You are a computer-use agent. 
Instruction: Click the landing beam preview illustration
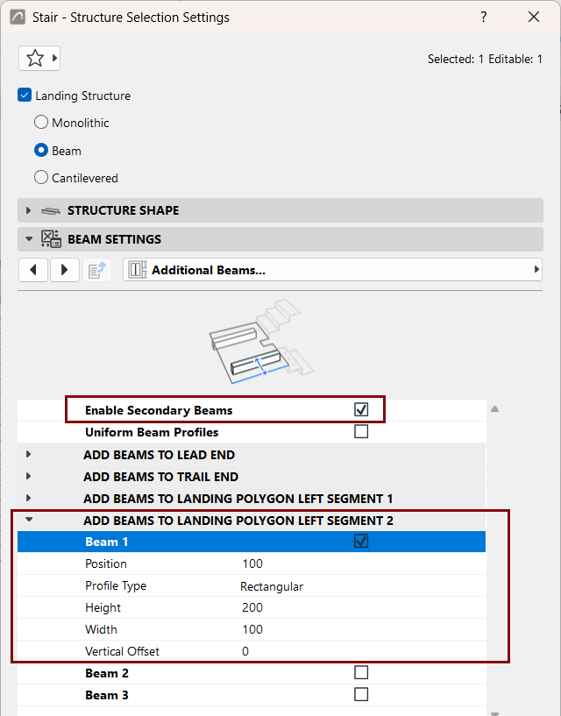click(261, 342)
